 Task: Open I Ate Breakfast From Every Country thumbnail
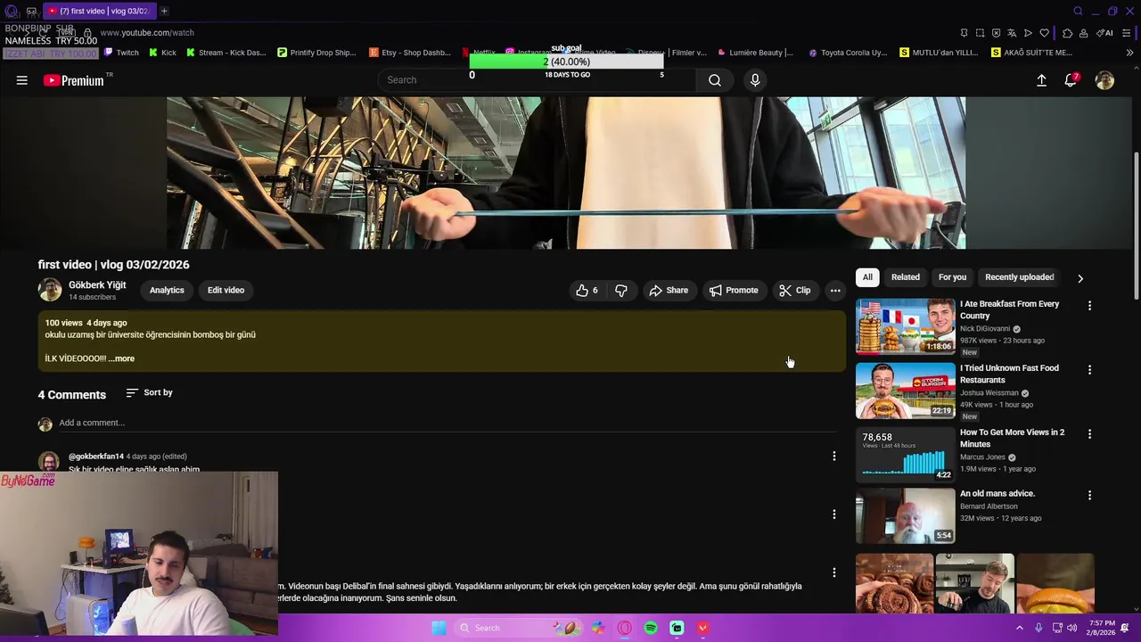905,326
